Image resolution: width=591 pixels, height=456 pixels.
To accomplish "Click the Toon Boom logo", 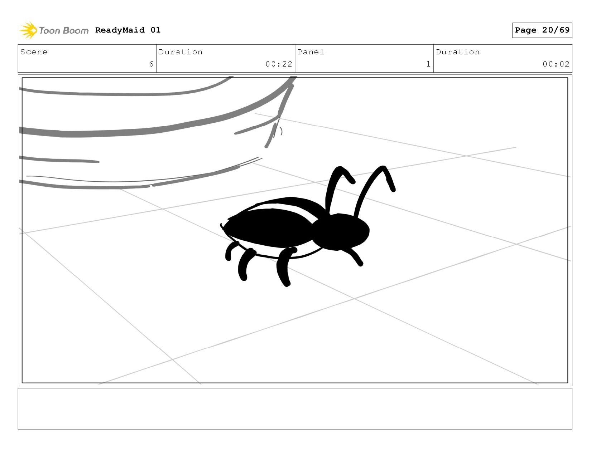I will 54,30.
